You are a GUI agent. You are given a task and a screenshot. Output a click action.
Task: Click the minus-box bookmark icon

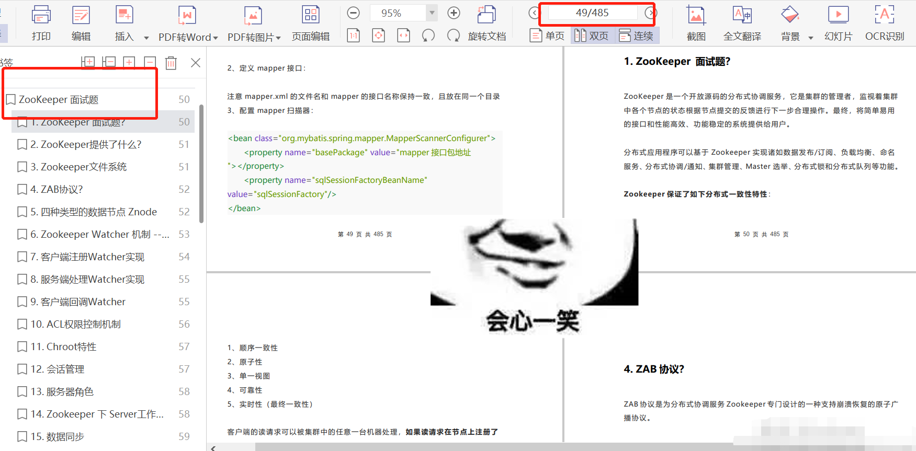point(150,62)
